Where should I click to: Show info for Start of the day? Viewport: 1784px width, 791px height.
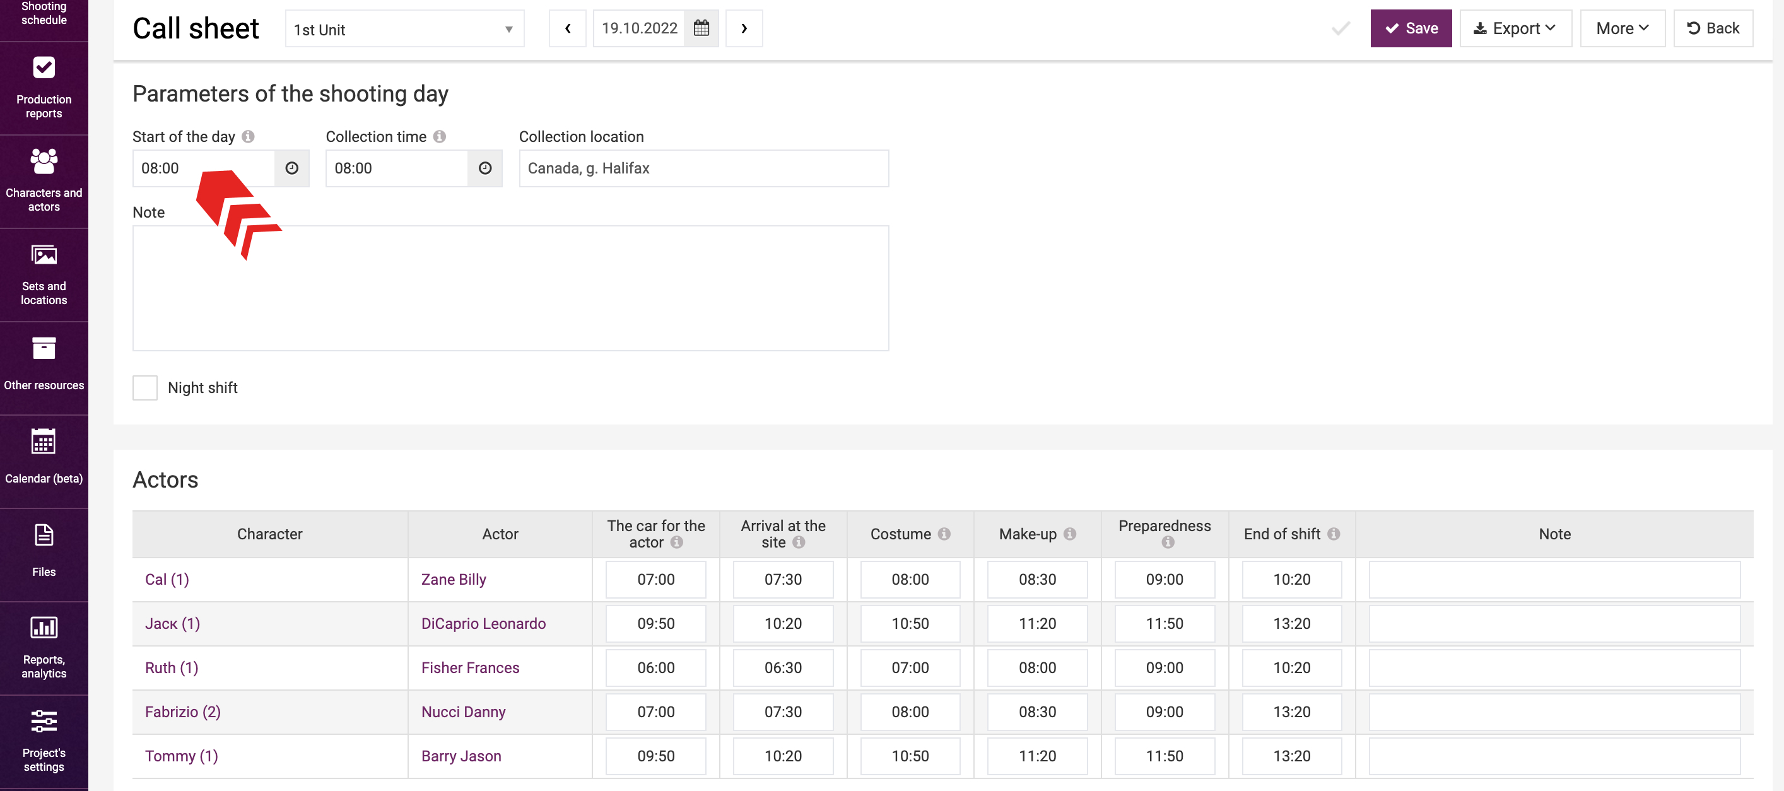click(248, 136)
